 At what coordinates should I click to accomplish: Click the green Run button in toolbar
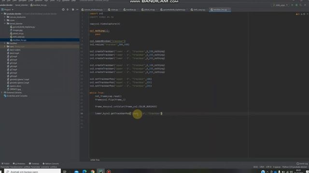[x=292, y=5]
